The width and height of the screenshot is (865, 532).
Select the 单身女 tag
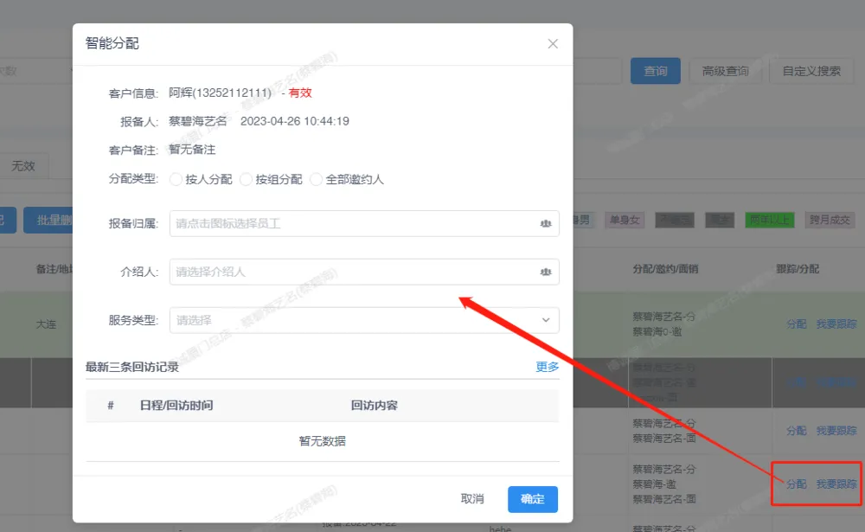pos(624,220)
